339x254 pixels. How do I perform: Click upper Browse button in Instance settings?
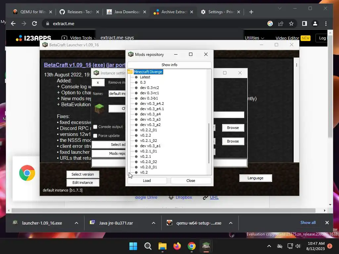(233, 128)
